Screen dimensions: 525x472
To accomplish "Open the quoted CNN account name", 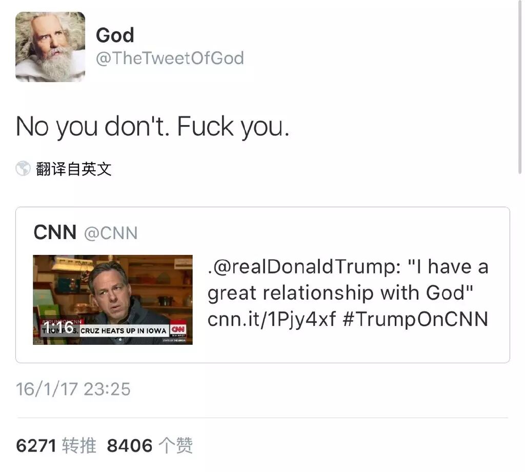I will 55,232.
